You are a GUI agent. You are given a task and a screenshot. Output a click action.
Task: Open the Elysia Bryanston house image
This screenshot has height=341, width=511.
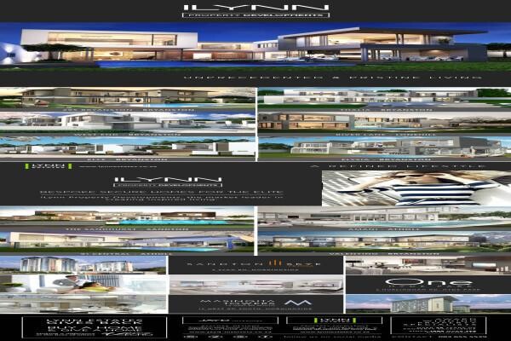(384, 147)
